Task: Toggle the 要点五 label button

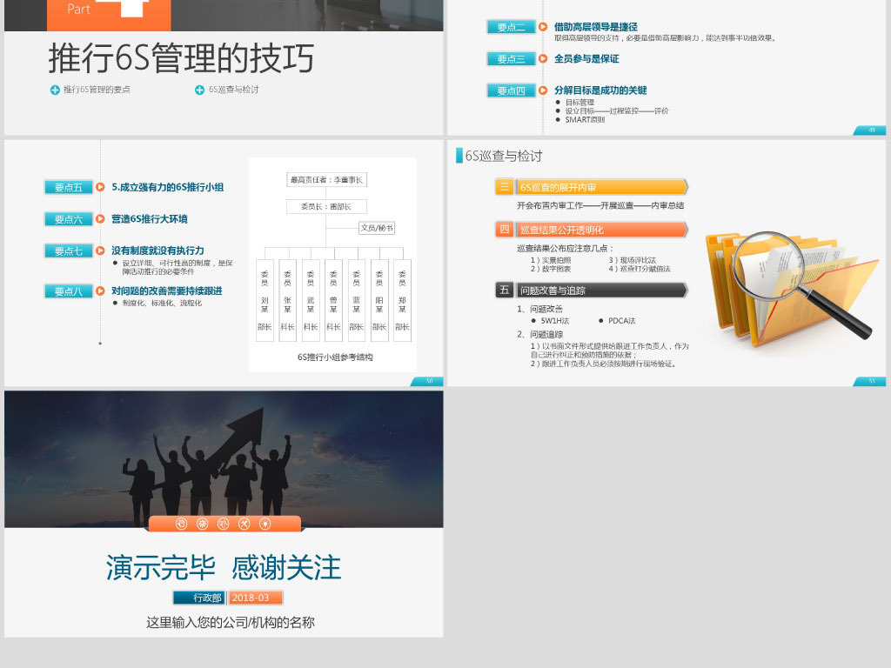Action: pos(68,187)
